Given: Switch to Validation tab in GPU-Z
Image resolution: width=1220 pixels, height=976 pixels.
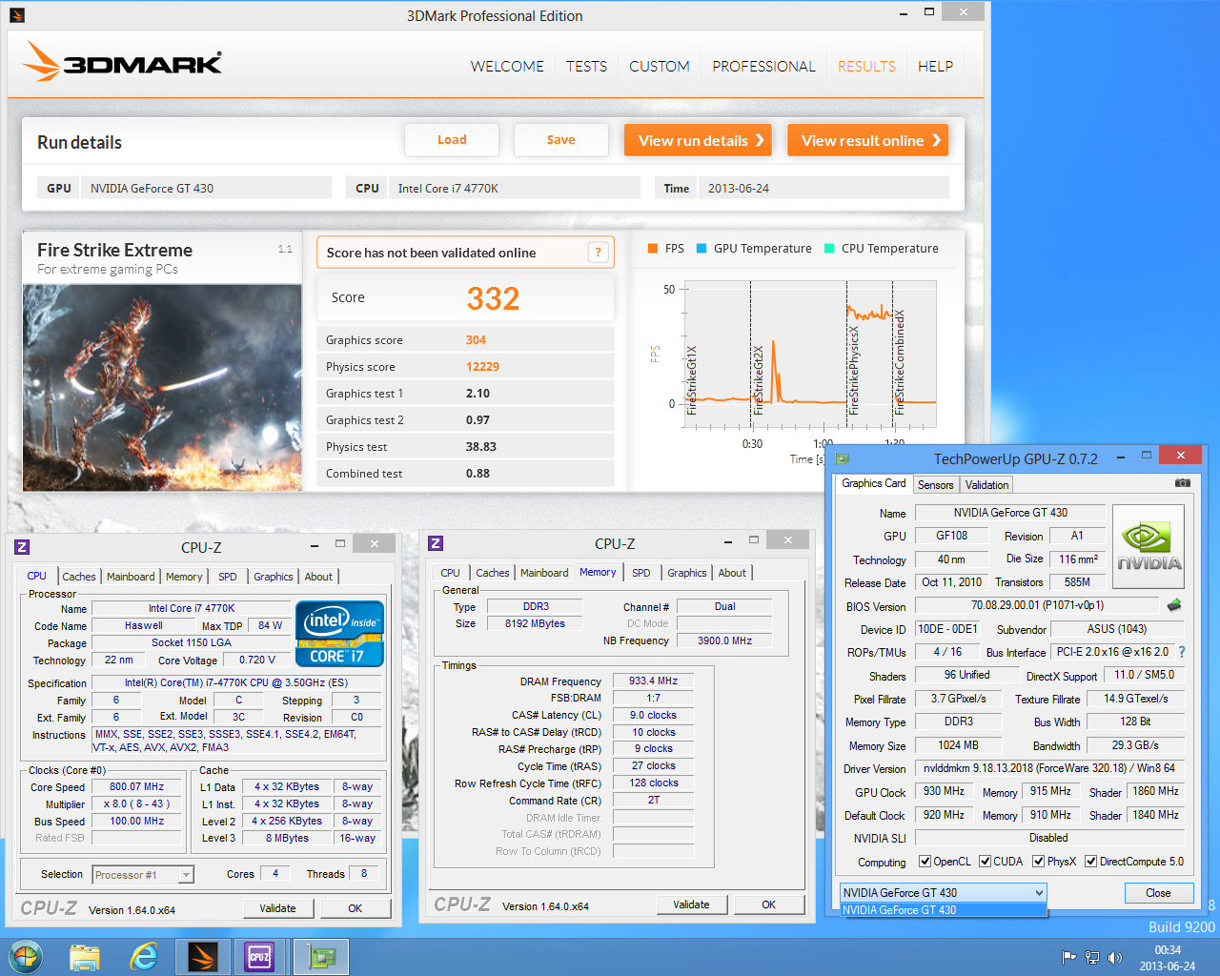Looking at the screenshot, I should tap(986, 484).
